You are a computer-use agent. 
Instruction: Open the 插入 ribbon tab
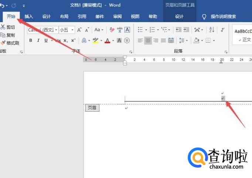(28, 16)
